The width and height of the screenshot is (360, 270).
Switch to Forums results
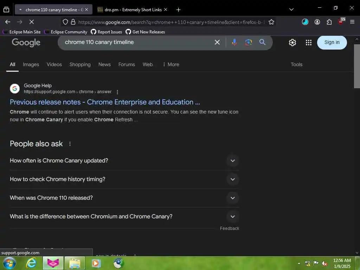pyautogui.click(x=127, y=65)
